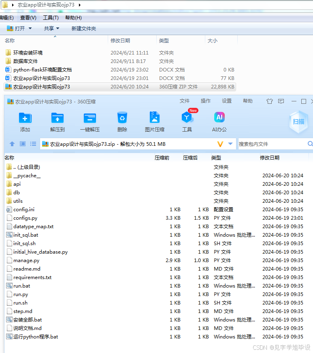Screen dimensions: 313x353
Task: Select the utils folder row
Action: point(156,201)
